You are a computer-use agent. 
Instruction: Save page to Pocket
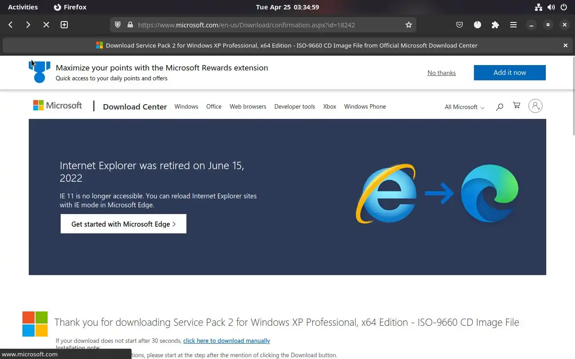460,25
